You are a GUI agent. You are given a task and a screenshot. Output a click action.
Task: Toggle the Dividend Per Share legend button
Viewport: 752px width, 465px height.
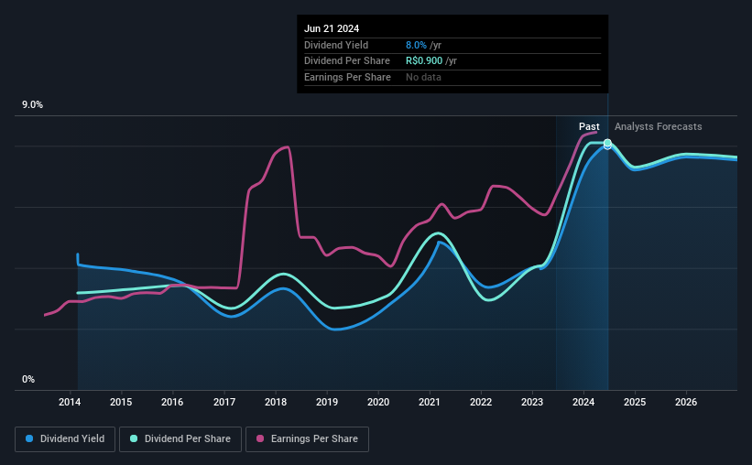point(180,439)
